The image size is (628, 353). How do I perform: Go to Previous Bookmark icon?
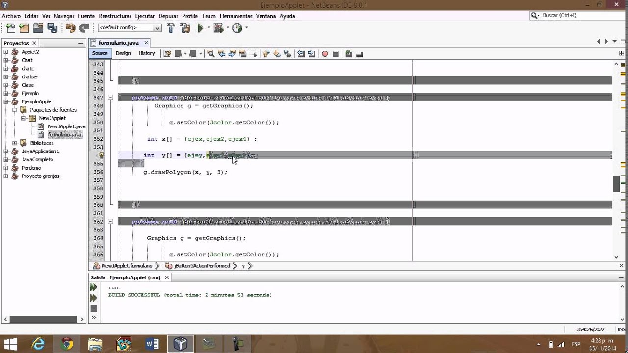tap(266, 53)
